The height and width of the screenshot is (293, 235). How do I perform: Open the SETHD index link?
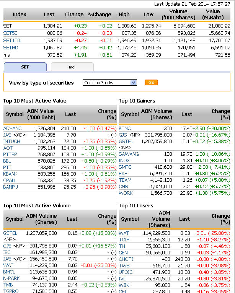tap(11, 48)
